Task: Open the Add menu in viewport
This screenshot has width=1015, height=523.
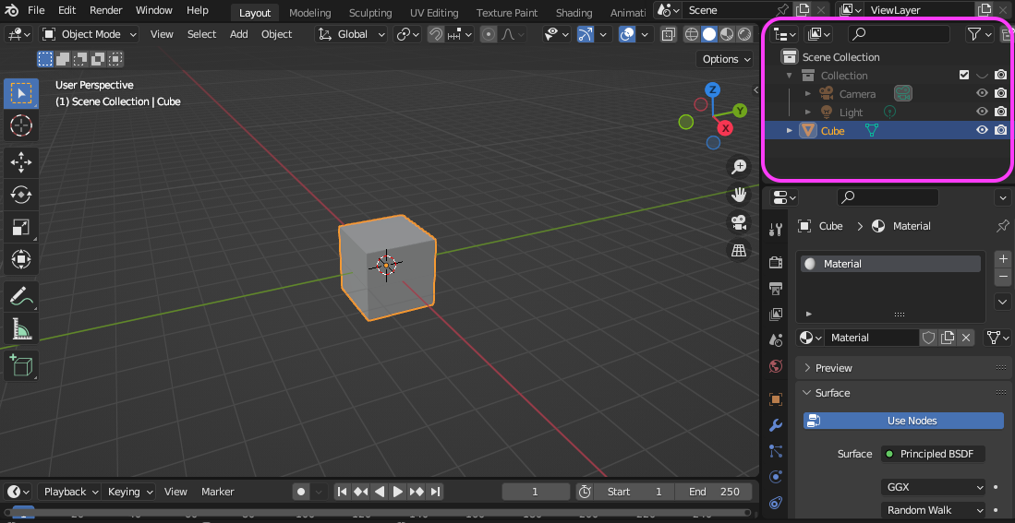Action: pyautogui.click(x=239, y=34)
